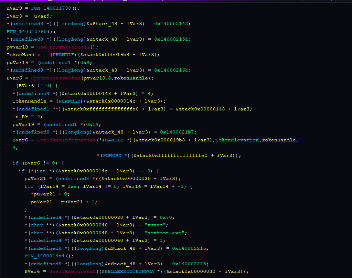
Task: Click the address constant 0x140002142
Action: click(172, 24)
